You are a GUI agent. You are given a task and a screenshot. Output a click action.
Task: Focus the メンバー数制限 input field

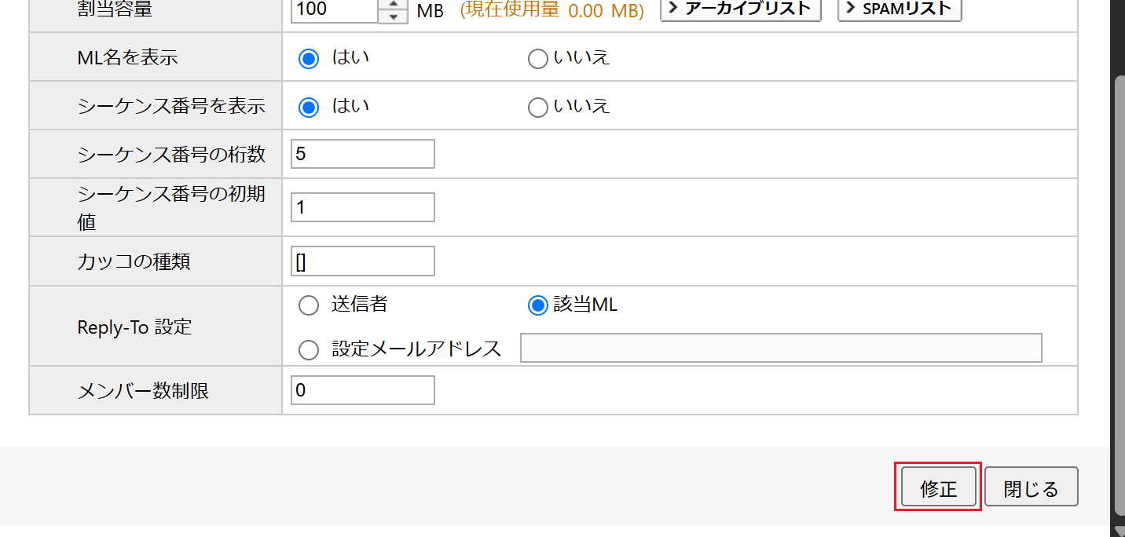click(362, 390)
